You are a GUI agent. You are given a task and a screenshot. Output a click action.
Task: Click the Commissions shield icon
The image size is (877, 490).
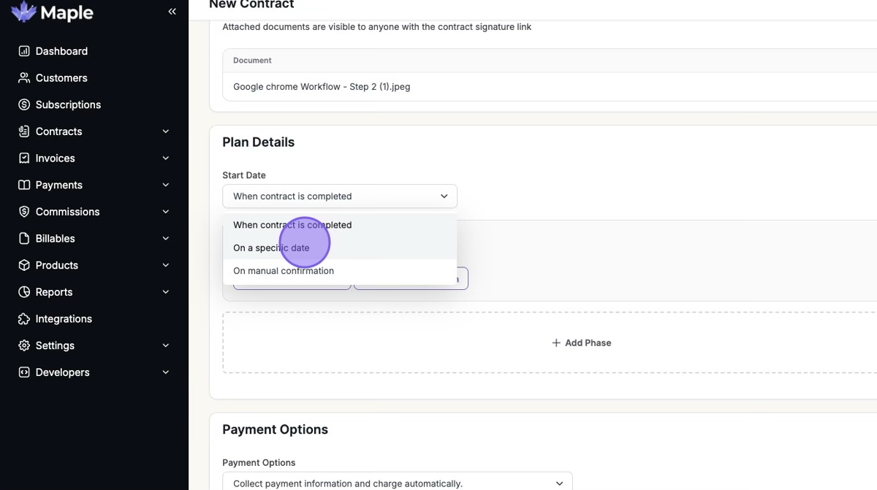point(24,212)
